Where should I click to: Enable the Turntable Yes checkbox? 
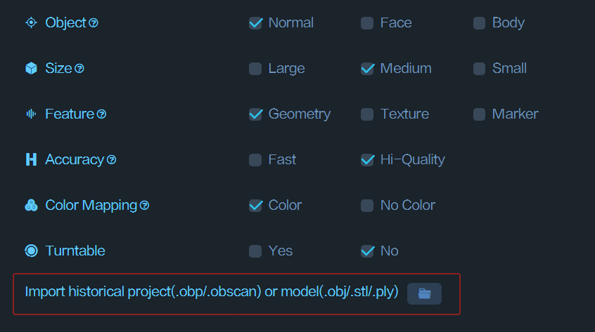(x=255, y=251)
